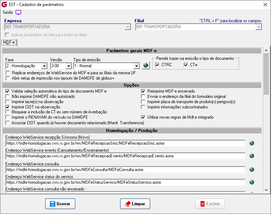
Task: Check Imprimir informações subcontratados
Action: pos(143,107)
